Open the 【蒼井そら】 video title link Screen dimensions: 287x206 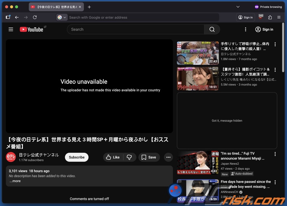(x=245, y=72)
